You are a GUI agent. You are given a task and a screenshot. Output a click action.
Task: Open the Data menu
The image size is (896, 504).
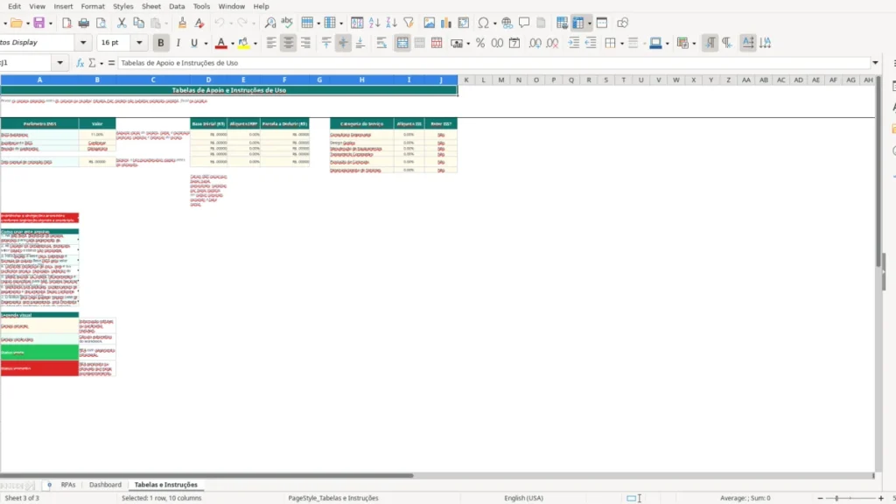177,6
